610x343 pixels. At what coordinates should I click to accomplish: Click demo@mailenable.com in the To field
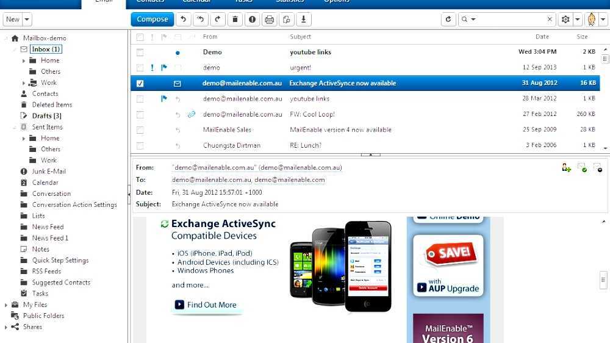(x=290, y=180)
